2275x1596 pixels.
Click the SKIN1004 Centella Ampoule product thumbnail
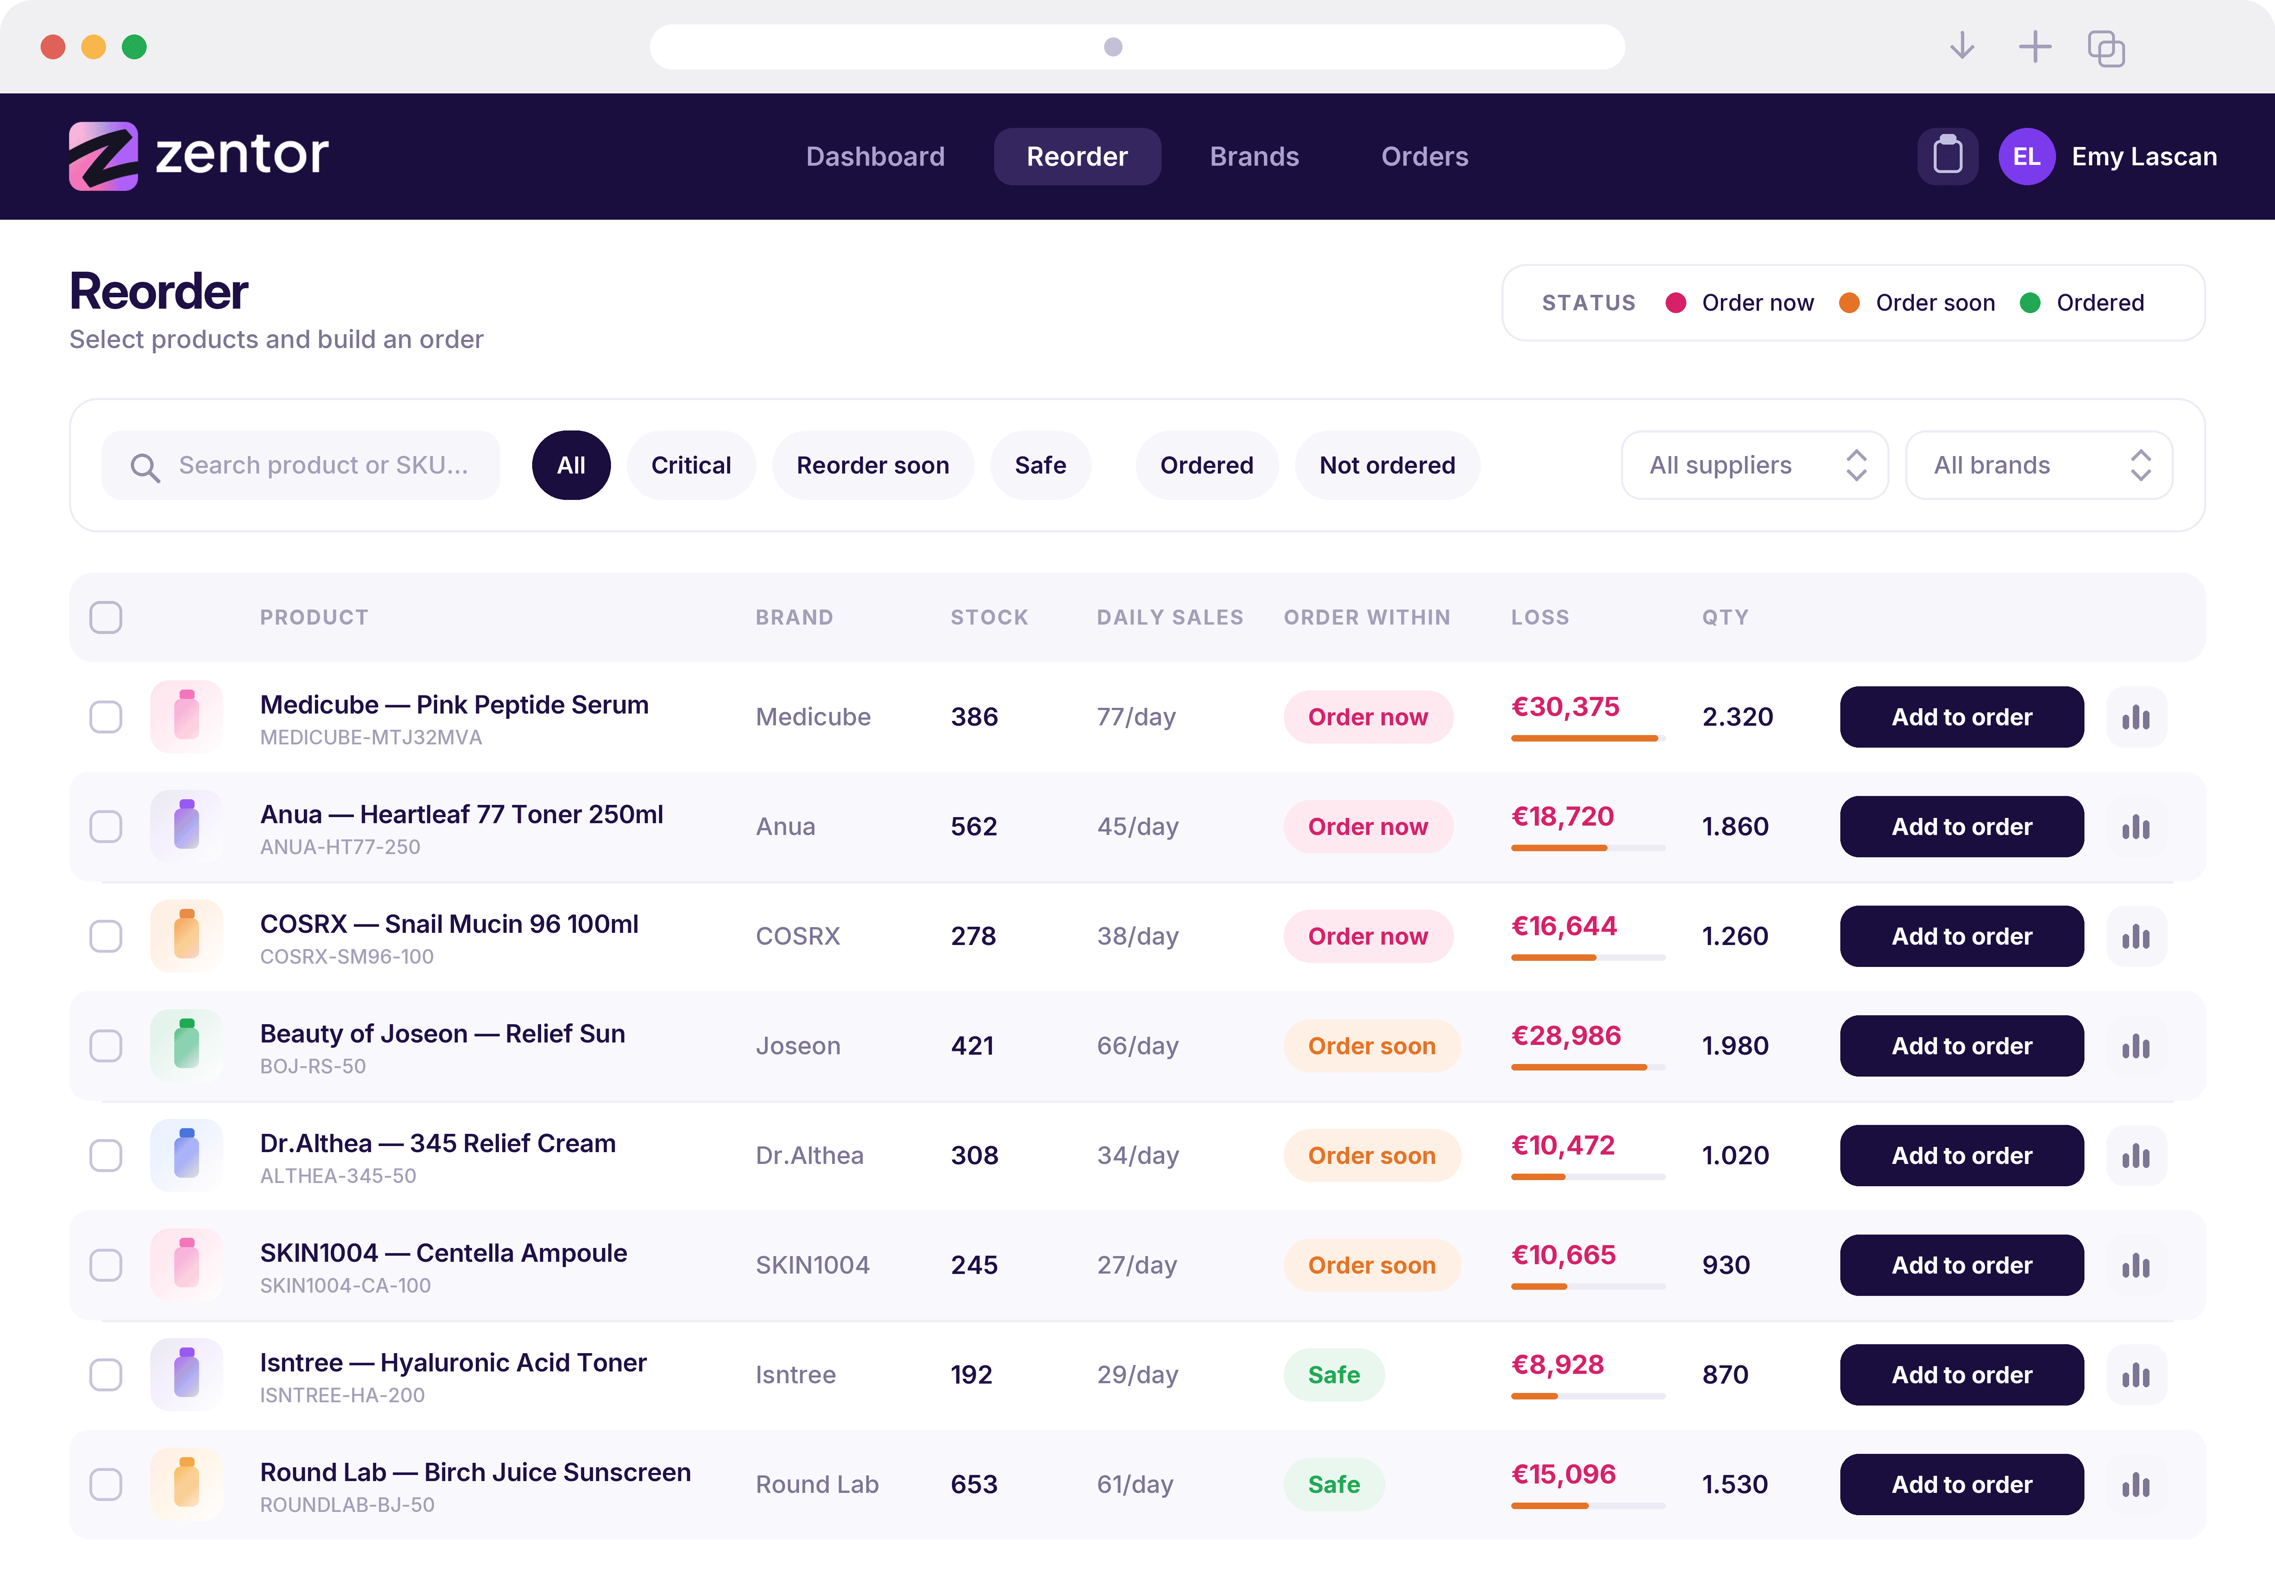coord(186,1265)
